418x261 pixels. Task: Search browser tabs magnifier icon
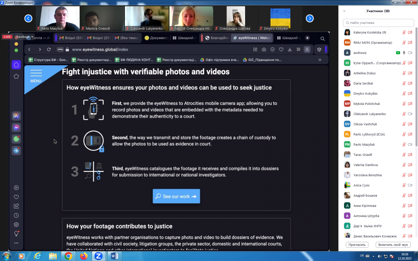pyautogui.click(x=323, y=39)
